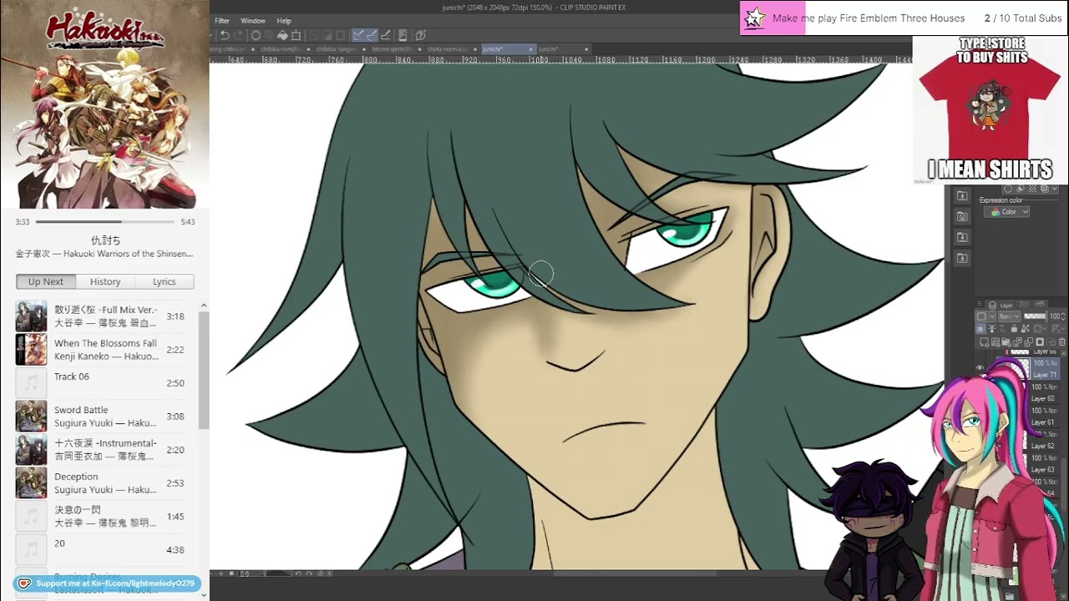The height and width of the screenshot is (601, 1069).
Task: Click the Scale/Rotate transform icon in command bar
Action: point(296,35)
